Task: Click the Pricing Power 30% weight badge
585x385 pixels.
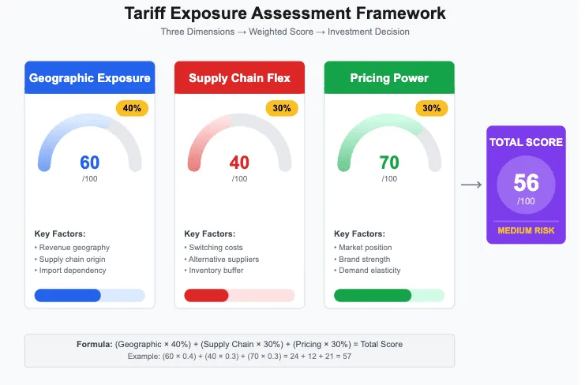Action: (432, 108)
